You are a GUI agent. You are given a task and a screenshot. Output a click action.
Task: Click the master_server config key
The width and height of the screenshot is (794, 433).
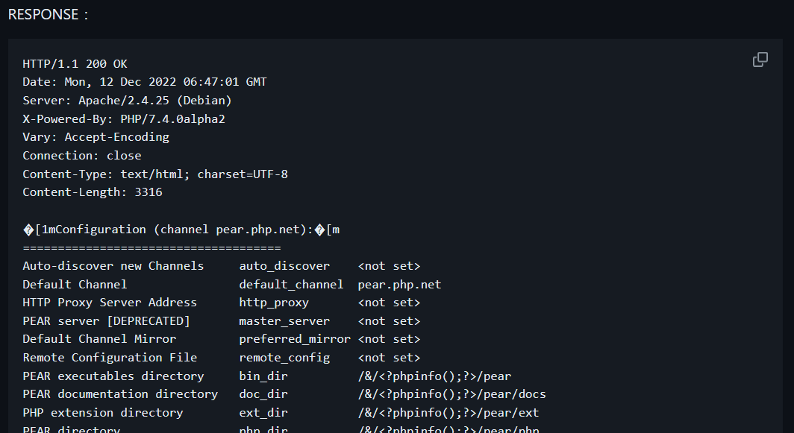point(284,321)
